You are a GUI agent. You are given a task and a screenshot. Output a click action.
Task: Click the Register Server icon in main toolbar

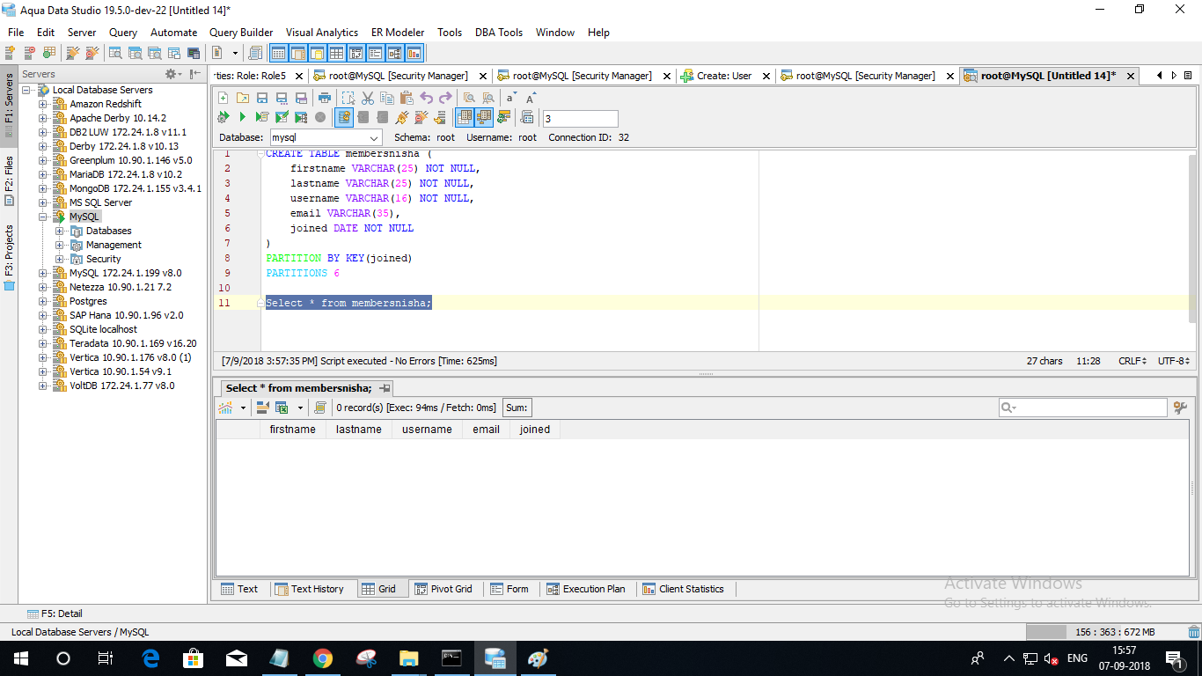(11, 53)
